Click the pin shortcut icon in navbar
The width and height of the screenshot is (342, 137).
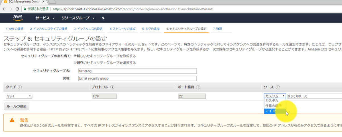click(103, 18)
